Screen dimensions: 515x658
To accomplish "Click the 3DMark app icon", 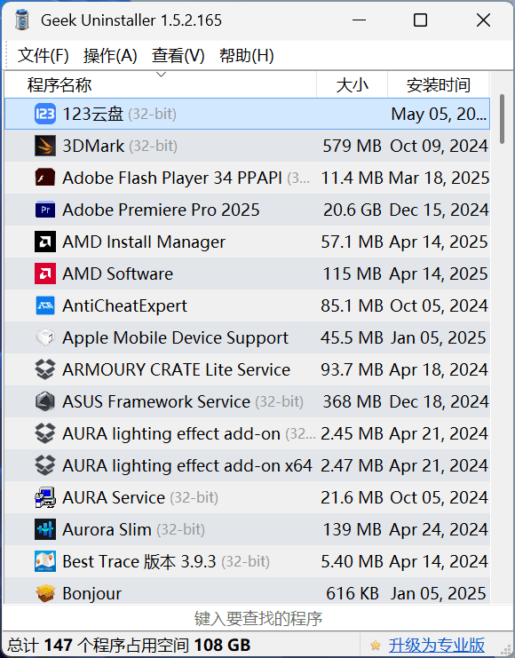I will point(45,146).
